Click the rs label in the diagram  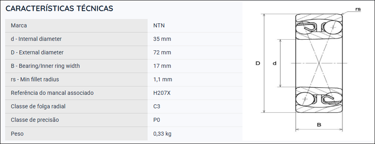pos(358,10)
